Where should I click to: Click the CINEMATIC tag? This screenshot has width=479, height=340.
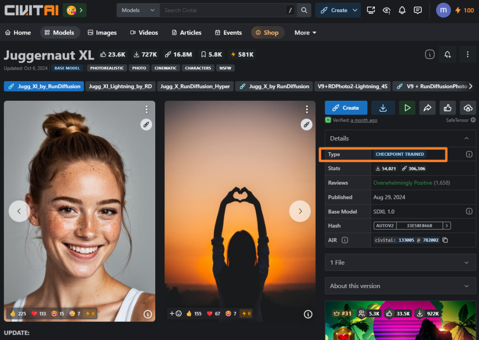pyautogui.click(x=165, y=68)
